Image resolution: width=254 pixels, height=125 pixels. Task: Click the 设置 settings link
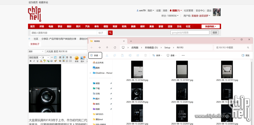159,11
